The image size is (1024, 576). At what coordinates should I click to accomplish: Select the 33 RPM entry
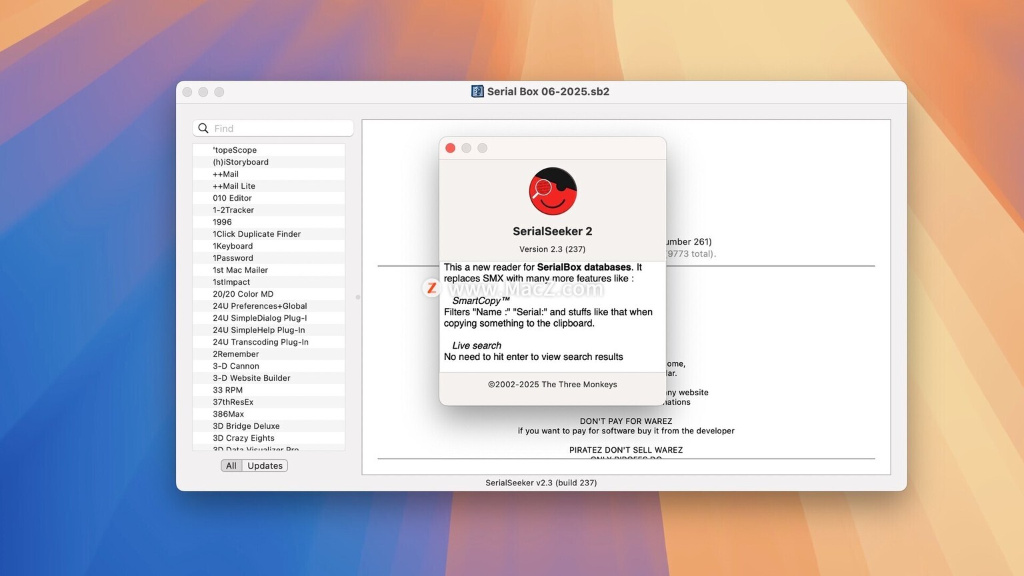click(x=269, y=390)
